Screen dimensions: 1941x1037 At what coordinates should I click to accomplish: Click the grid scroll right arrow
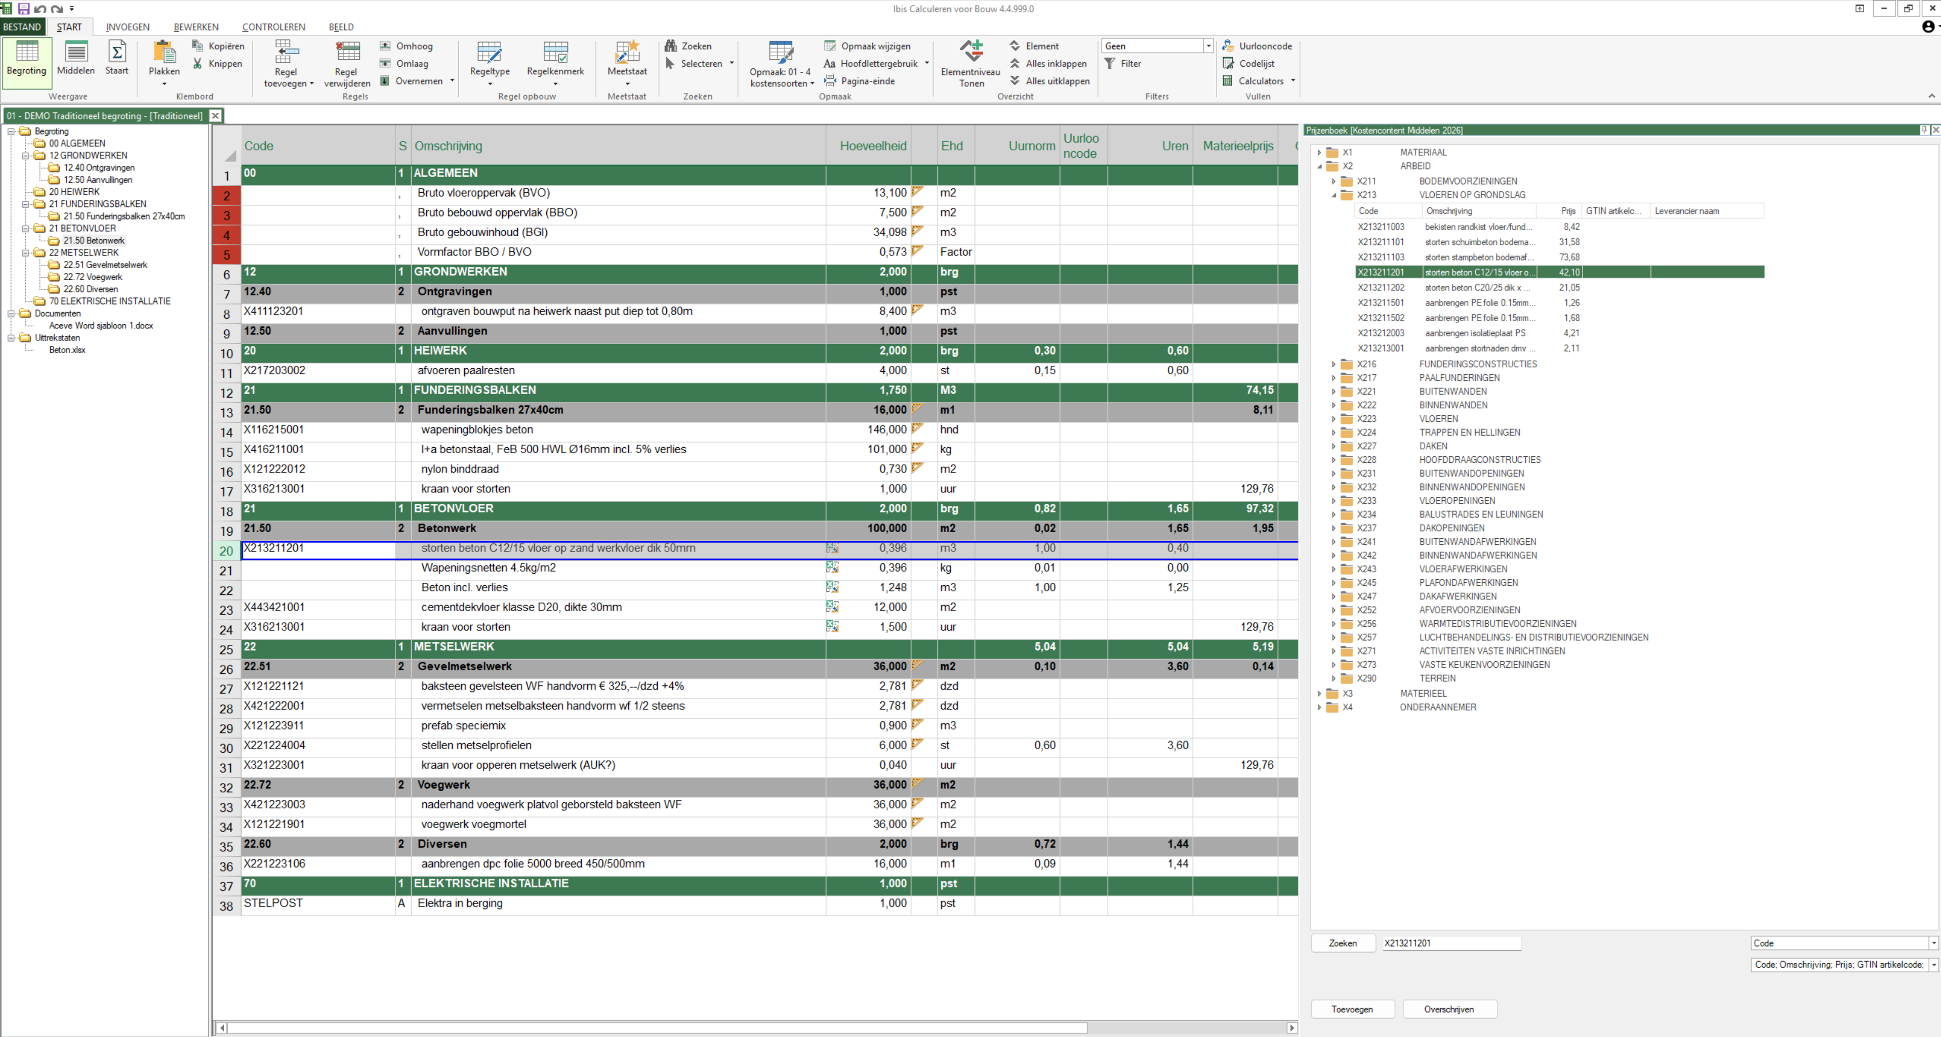(x=1291, y=1027)
